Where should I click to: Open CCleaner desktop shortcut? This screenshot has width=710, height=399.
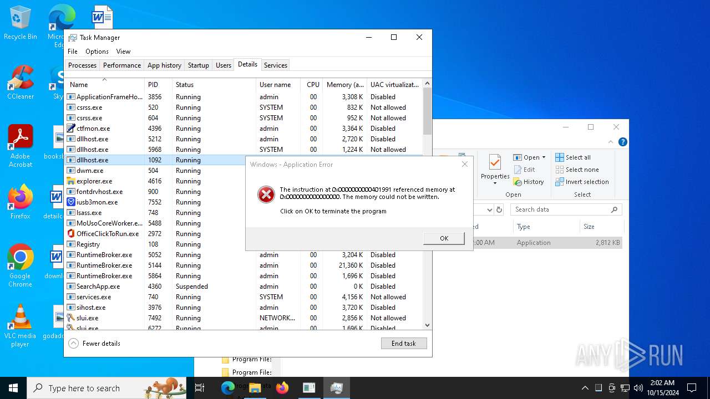21,83
